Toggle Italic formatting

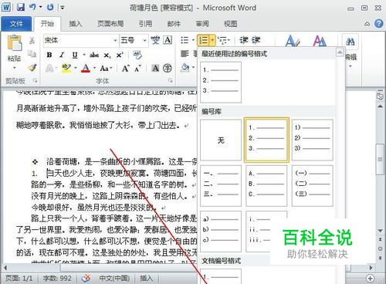[x=62, y=55]
